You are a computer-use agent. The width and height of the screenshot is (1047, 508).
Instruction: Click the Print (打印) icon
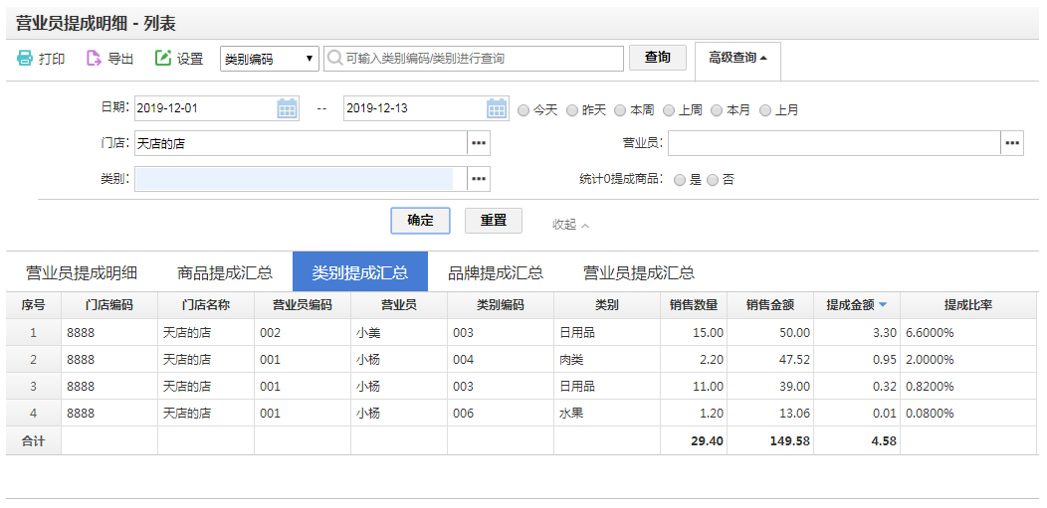point(24,58)
